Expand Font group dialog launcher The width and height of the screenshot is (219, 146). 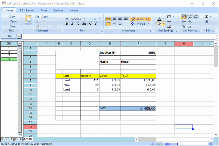pos(101,31)
